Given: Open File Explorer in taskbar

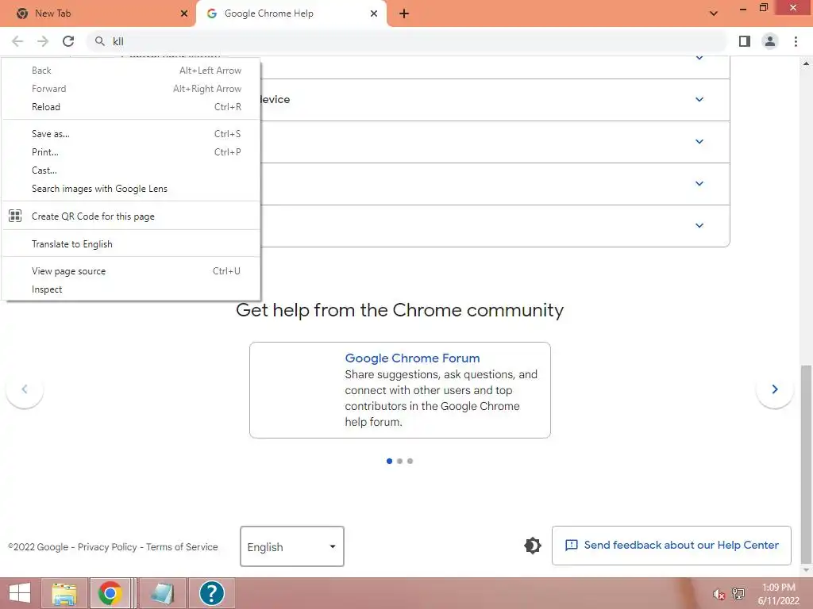Looking at the screenshot, I should click(64, 593).
